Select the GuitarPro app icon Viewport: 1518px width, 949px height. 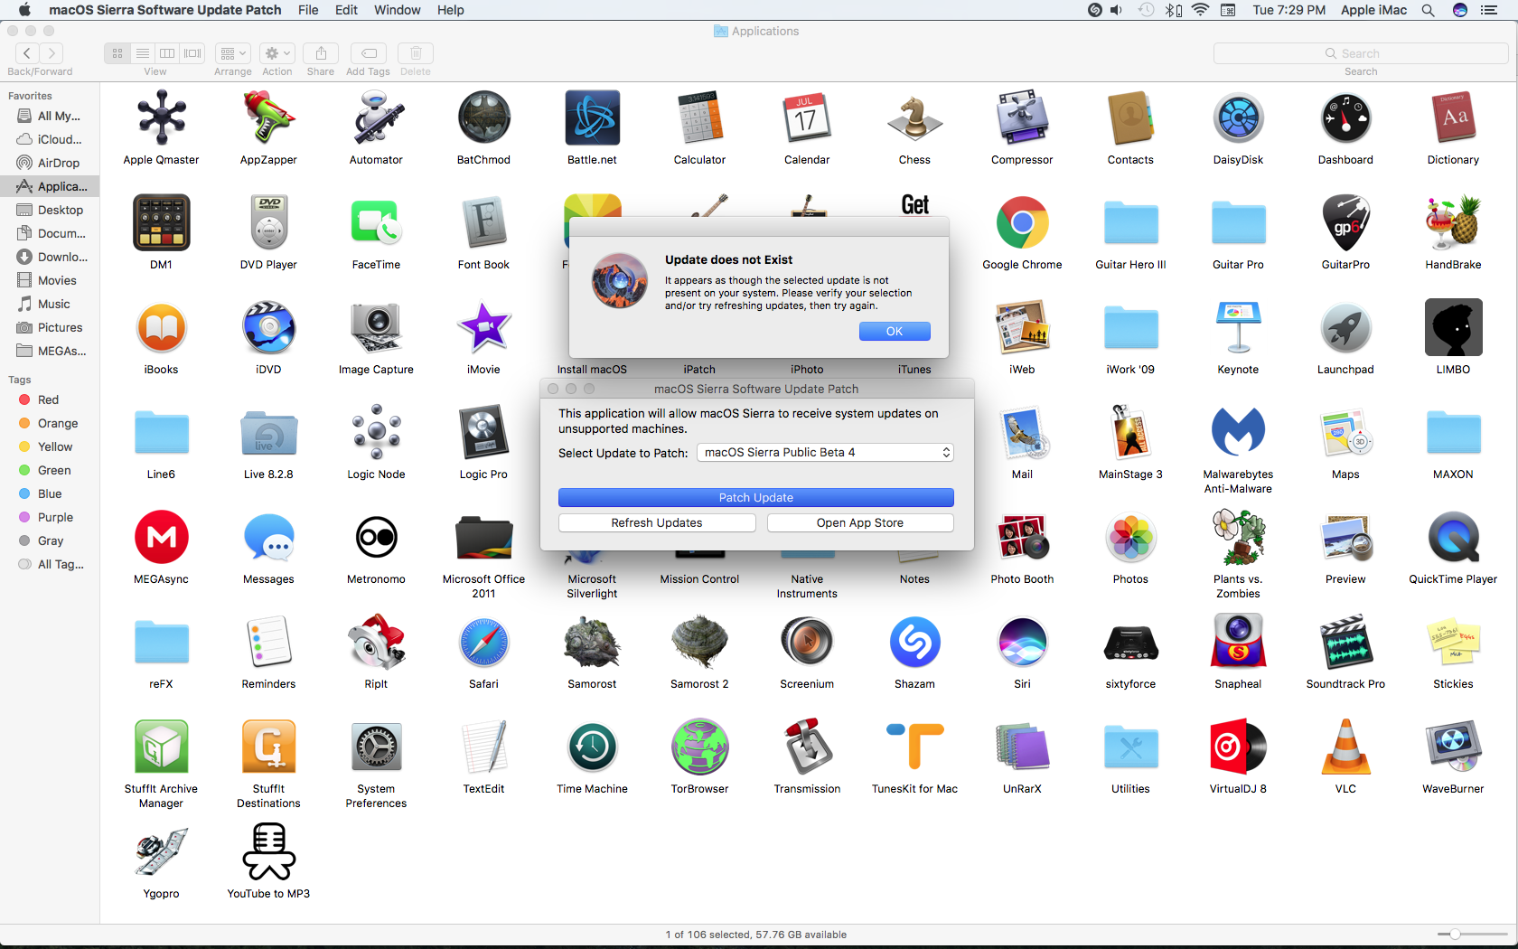pyautogui.click(x=1345, y=222)
